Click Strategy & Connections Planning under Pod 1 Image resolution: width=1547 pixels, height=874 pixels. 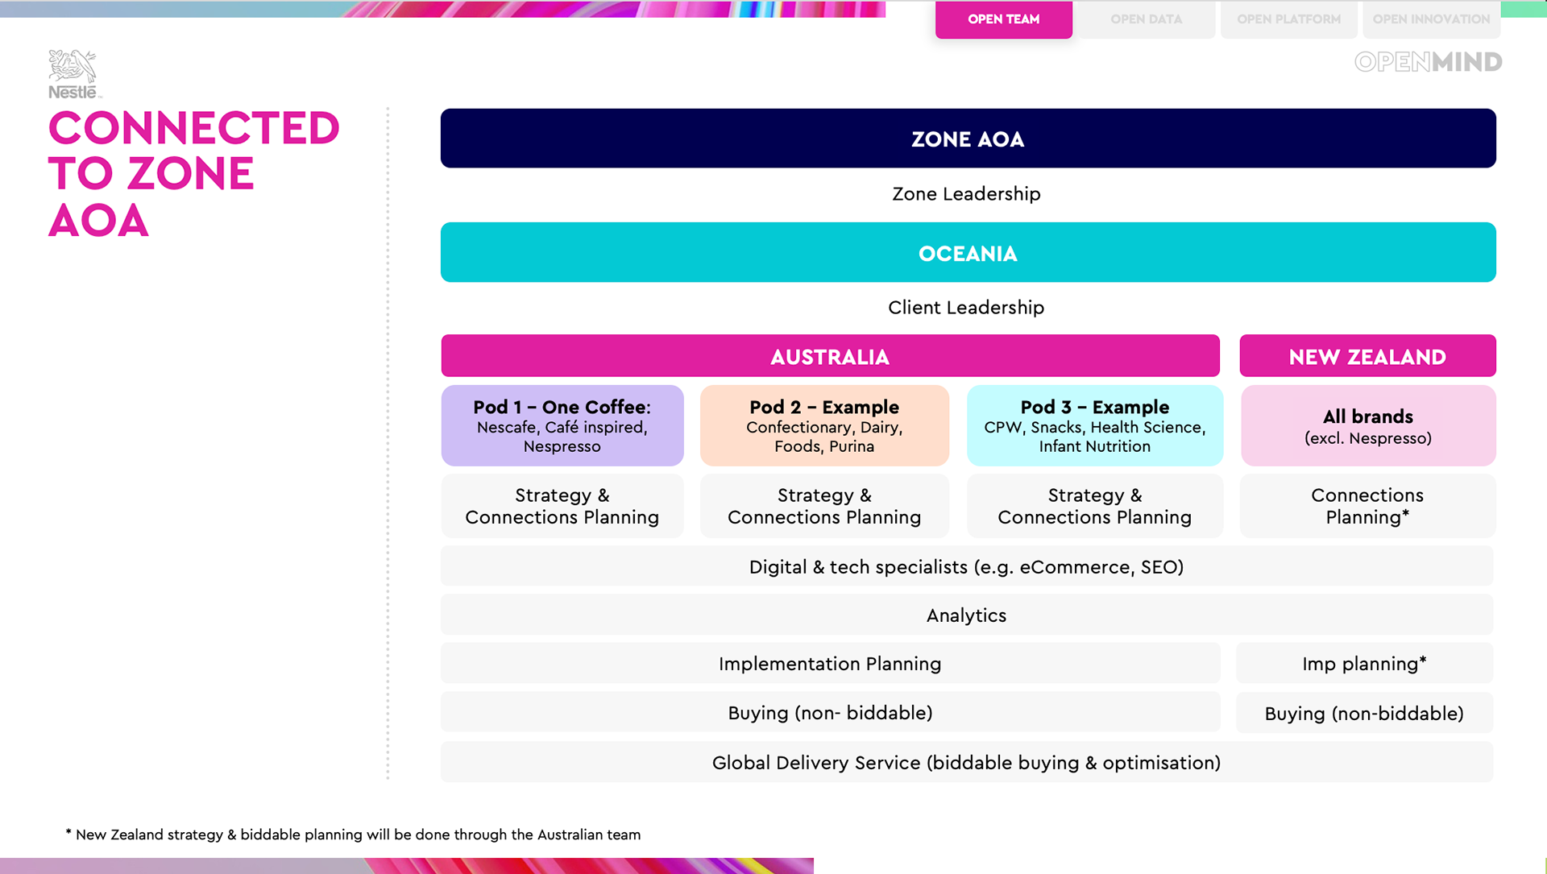pos(562,506)
